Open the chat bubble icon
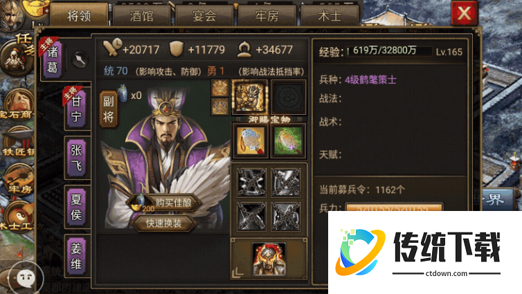 click(x=26, y=277)
